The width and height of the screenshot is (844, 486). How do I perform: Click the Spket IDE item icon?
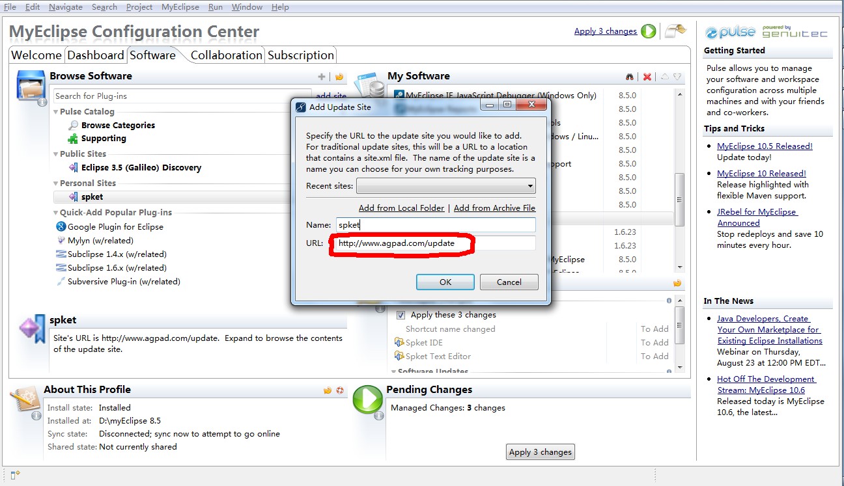click(399, 342)
